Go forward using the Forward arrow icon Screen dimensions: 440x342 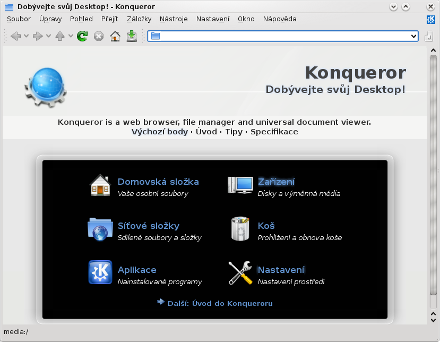point(38,36)
